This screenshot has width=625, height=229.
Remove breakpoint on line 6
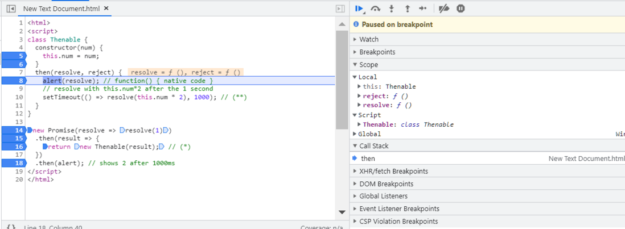(13, 64)
